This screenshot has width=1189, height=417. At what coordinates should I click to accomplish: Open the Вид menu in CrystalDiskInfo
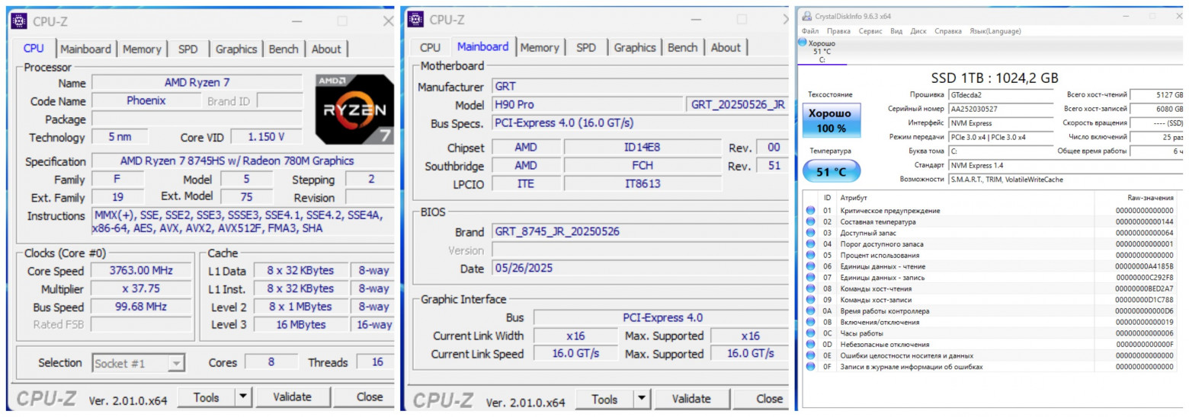896,31
